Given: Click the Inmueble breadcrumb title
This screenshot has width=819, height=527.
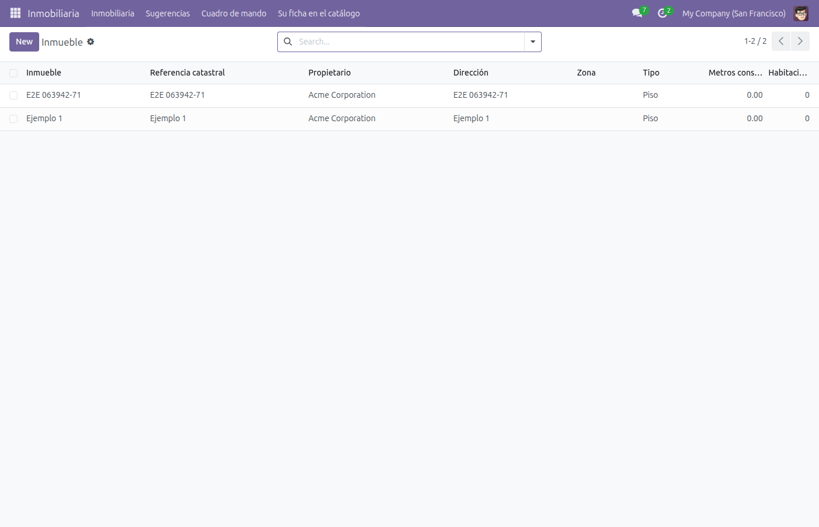Looking at the screenshot, I should pos(62,42).
